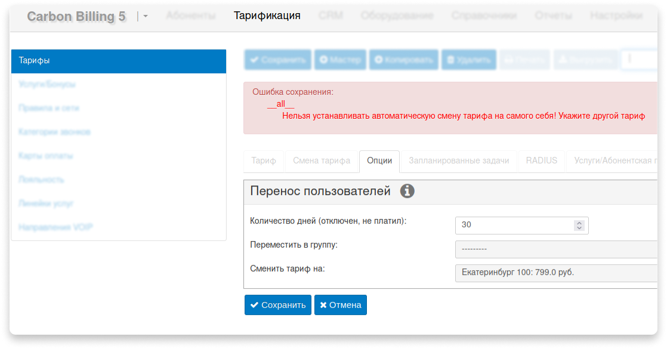Select Тарифы in the left sidebar
Image resolution: width=667 pixels, height=349 pixels.
click(x=118, y=61)
